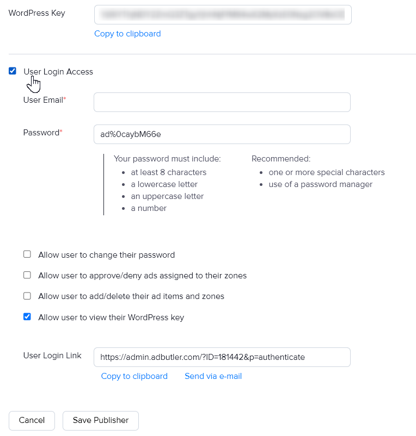Copy the WordPress Key to clipboard
Screen dimensions: 416x436
click(x=127, y=34)
